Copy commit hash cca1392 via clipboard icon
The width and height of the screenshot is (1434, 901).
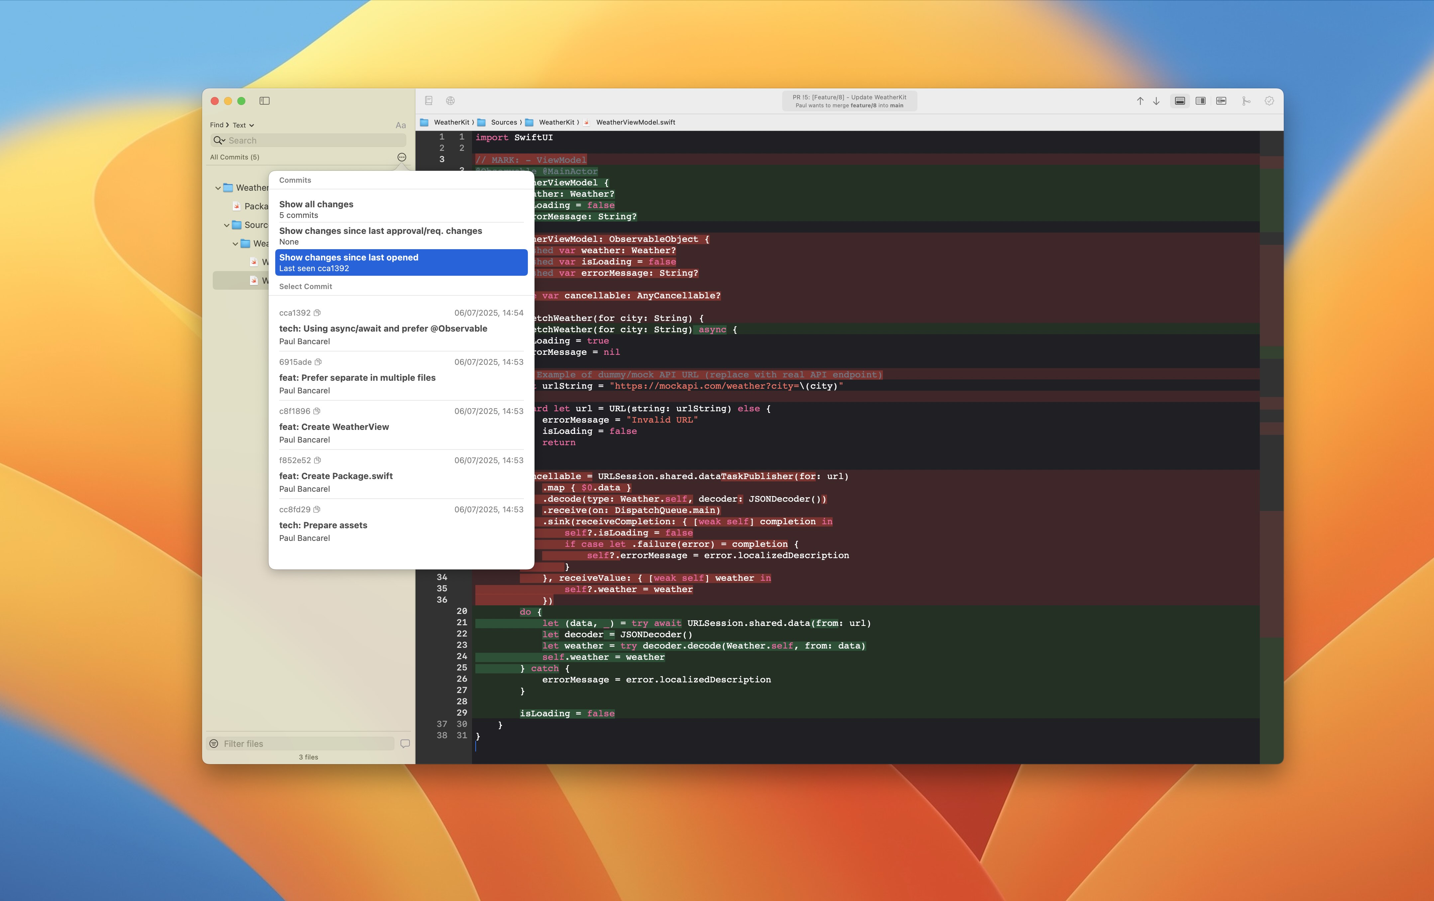click(317, 312)
